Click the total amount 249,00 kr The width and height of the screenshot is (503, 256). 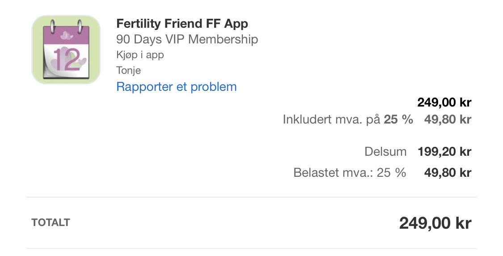click(x=435, y=223)
